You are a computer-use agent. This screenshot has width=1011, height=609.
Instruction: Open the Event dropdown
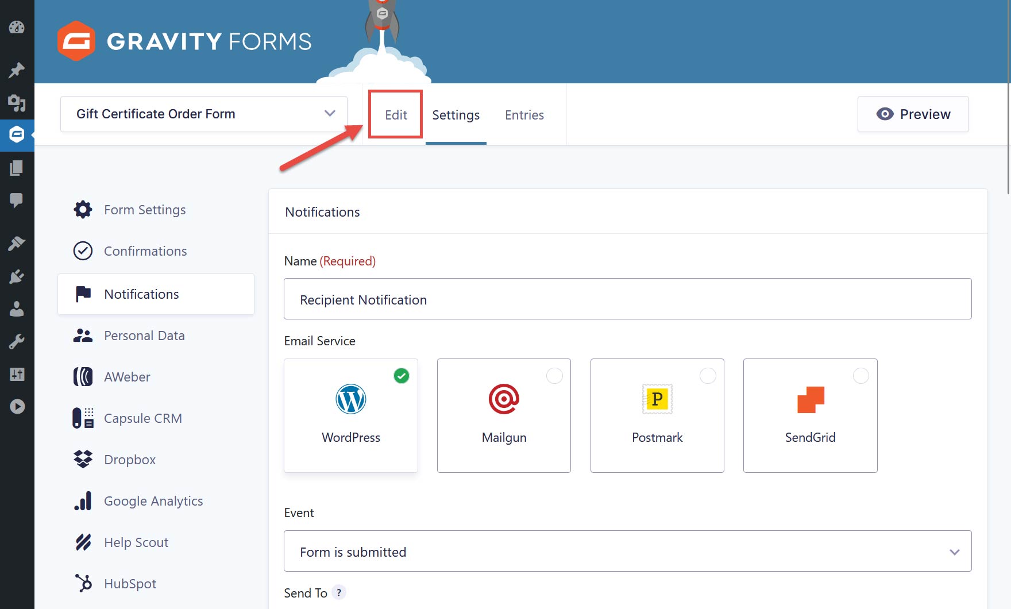(627, 551)
